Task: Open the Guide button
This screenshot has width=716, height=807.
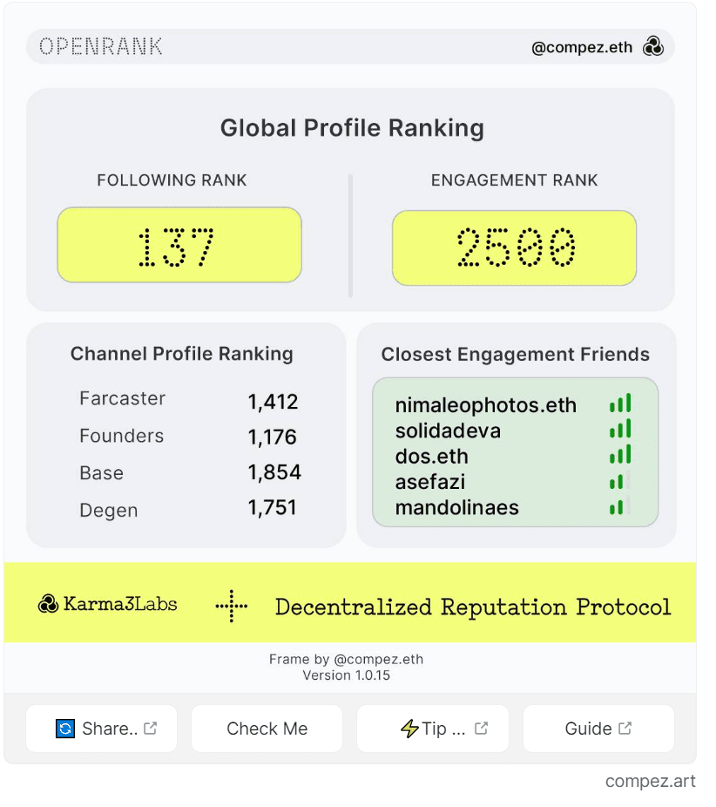Action: [x=598, y=729]
